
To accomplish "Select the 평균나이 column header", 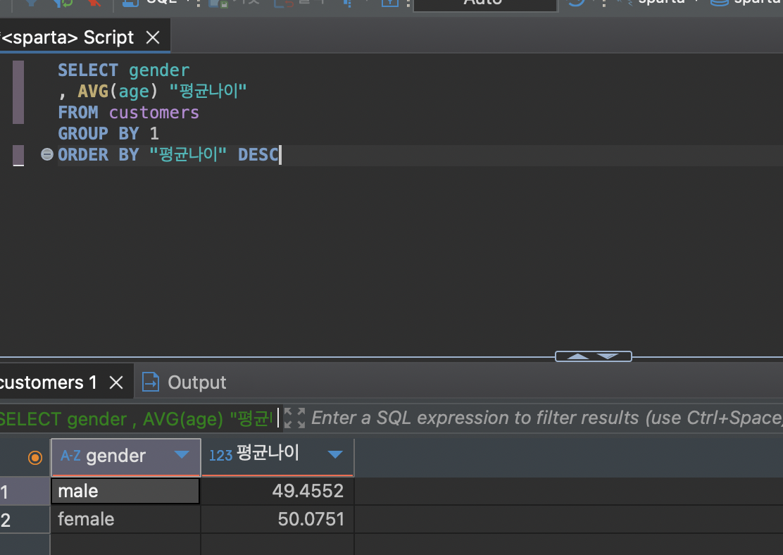I will [277, 456].
